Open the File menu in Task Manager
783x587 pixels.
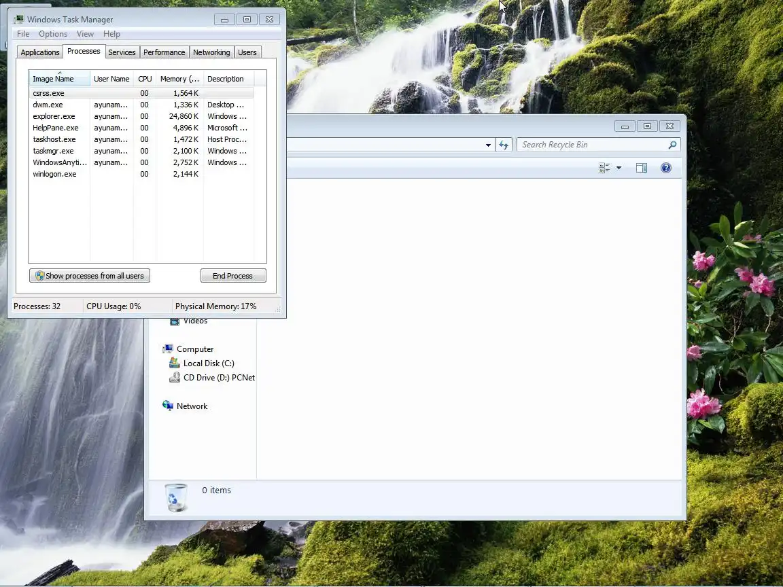[23, 34]
